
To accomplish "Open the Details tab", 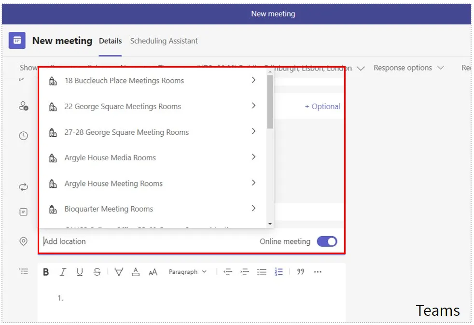I will [110, 41].
